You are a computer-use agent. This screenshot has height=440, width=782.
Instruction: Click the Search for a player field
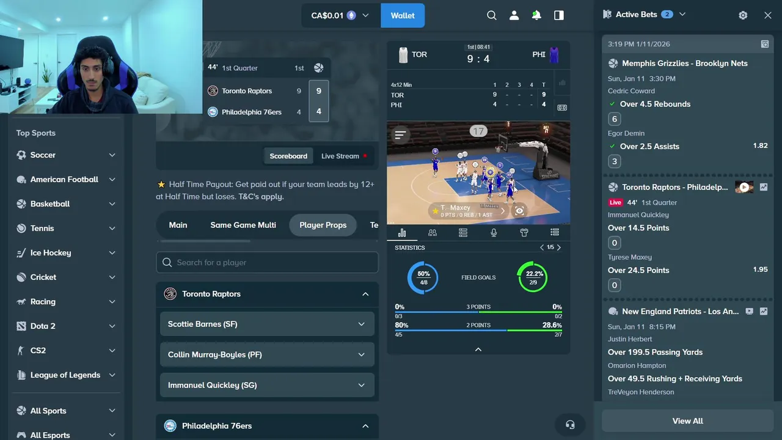(x=267, y=262)
